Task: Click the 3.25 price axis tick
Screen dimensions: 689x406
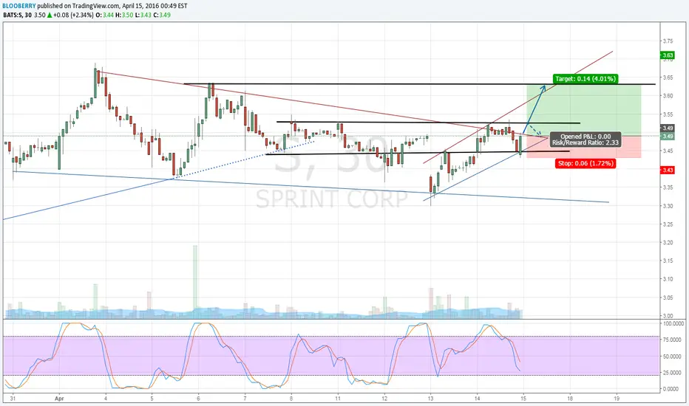Action: point(668,224)
